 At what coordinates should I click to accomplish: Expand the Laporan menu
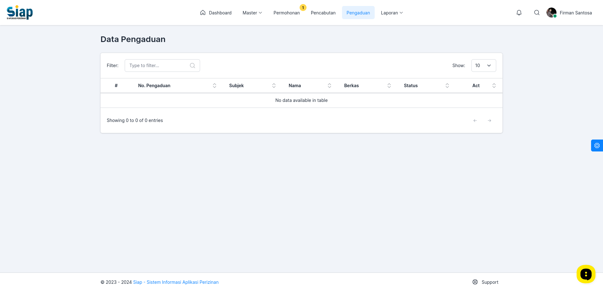392,13
